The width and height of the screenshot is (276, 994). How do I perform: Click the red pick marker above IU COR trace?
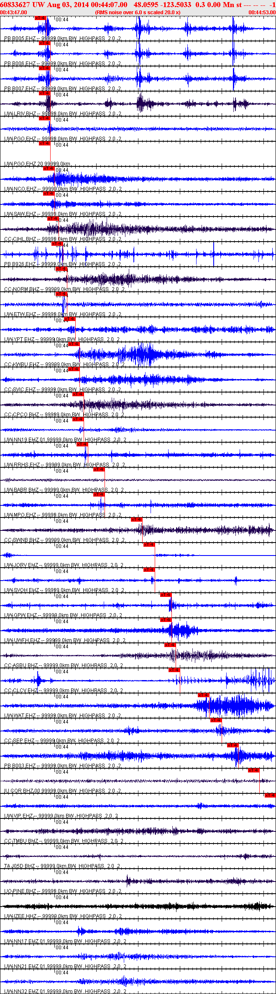[x=254, y=770]
